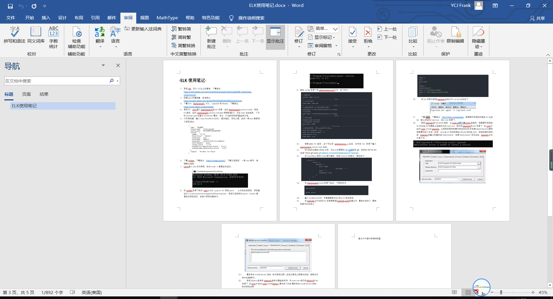Click 检查辅助功能 accessibility check
The image size is (553, 299).
(77, 37)
